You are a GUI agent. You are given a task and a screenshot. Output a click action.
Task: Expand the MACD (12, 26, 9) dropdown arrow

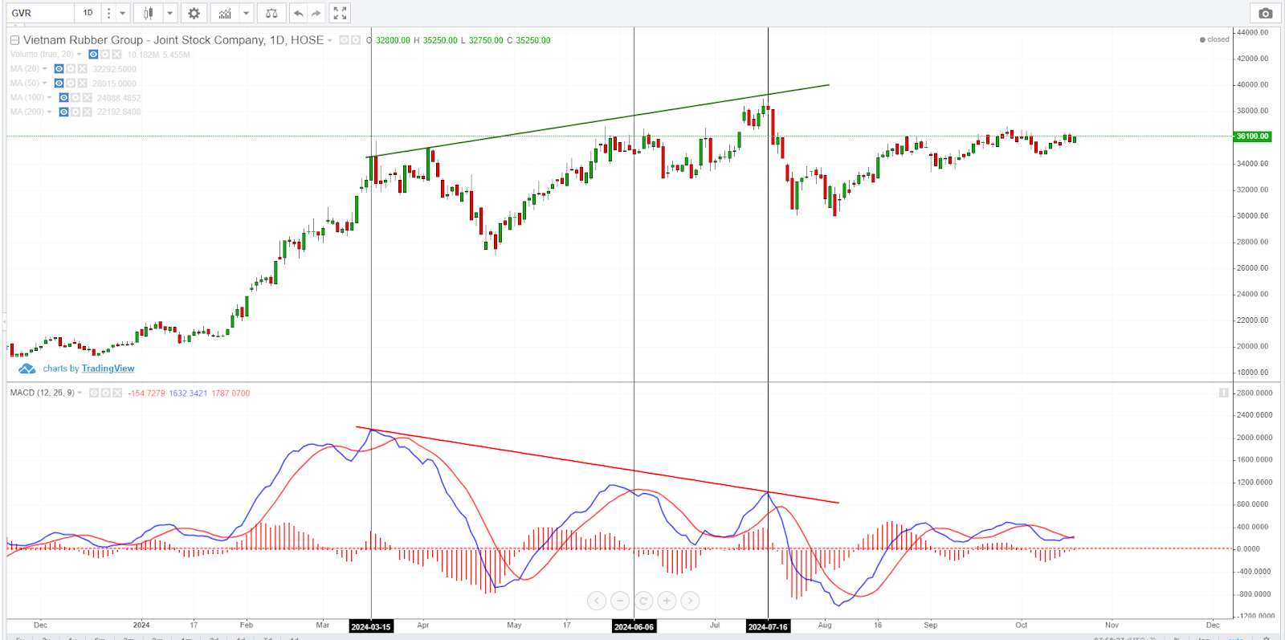click(80, 393)
